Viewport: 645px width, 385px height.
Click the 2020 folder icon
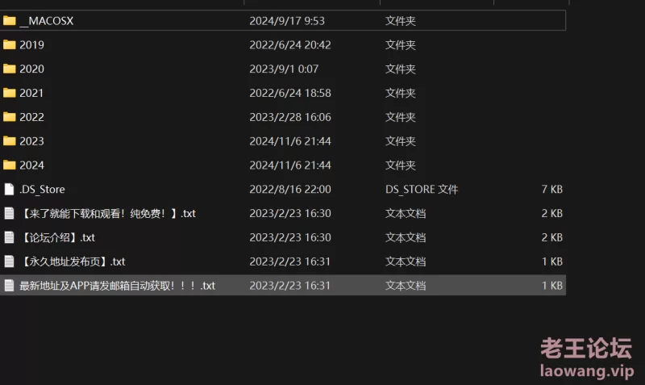point(9,69)
